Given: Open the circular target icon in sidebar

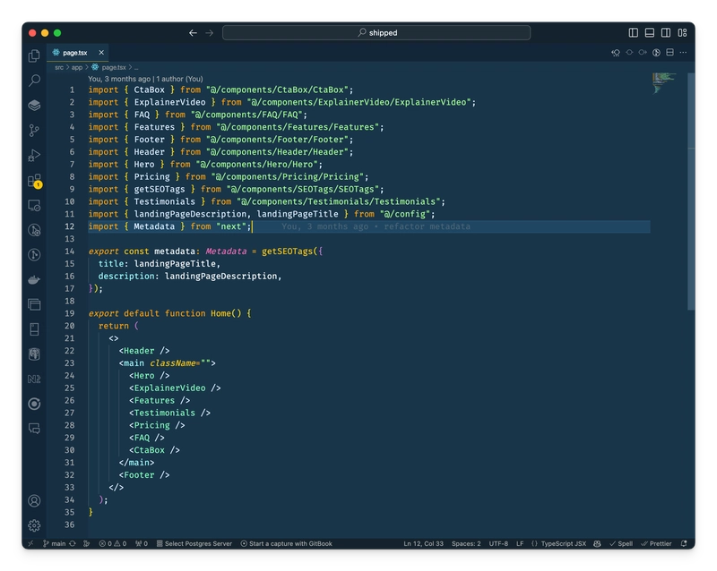Looking at the screenshot, I should [x=34, y=404].
